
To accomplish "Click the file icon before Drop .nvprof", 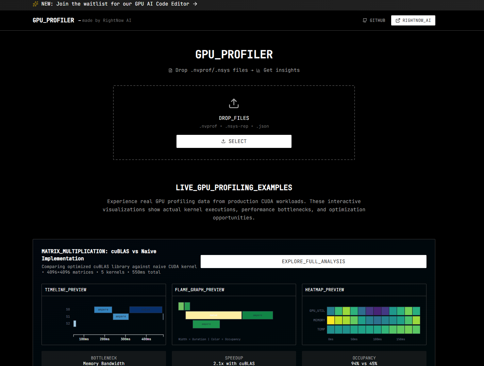I will point(170,70).
